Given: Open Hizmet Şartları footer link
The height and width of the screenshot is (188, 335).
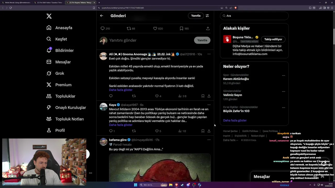Looking at the screenshot, I should (x=230, y=131).
